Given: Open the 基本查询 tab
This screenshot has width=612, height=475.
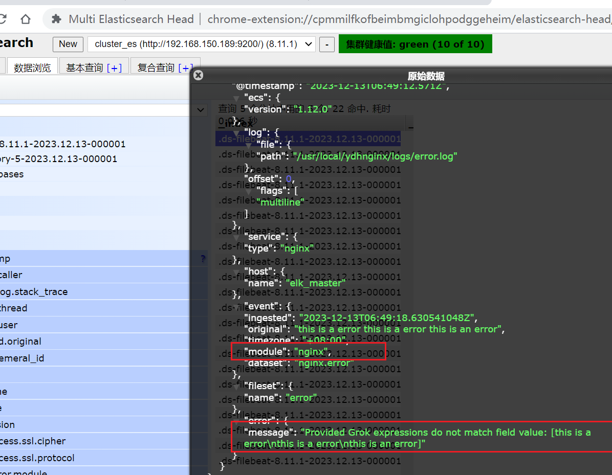Looking at the screenshot, I should [94, 67].
